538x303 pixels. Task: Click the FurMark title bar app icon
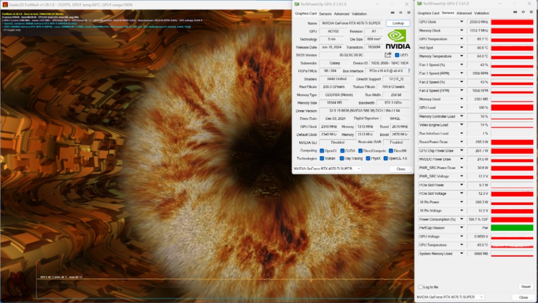click(5, 5)
